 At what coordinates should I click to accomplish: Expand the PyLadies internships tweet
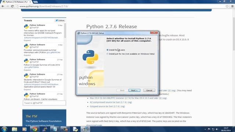(x=27, y=55)
